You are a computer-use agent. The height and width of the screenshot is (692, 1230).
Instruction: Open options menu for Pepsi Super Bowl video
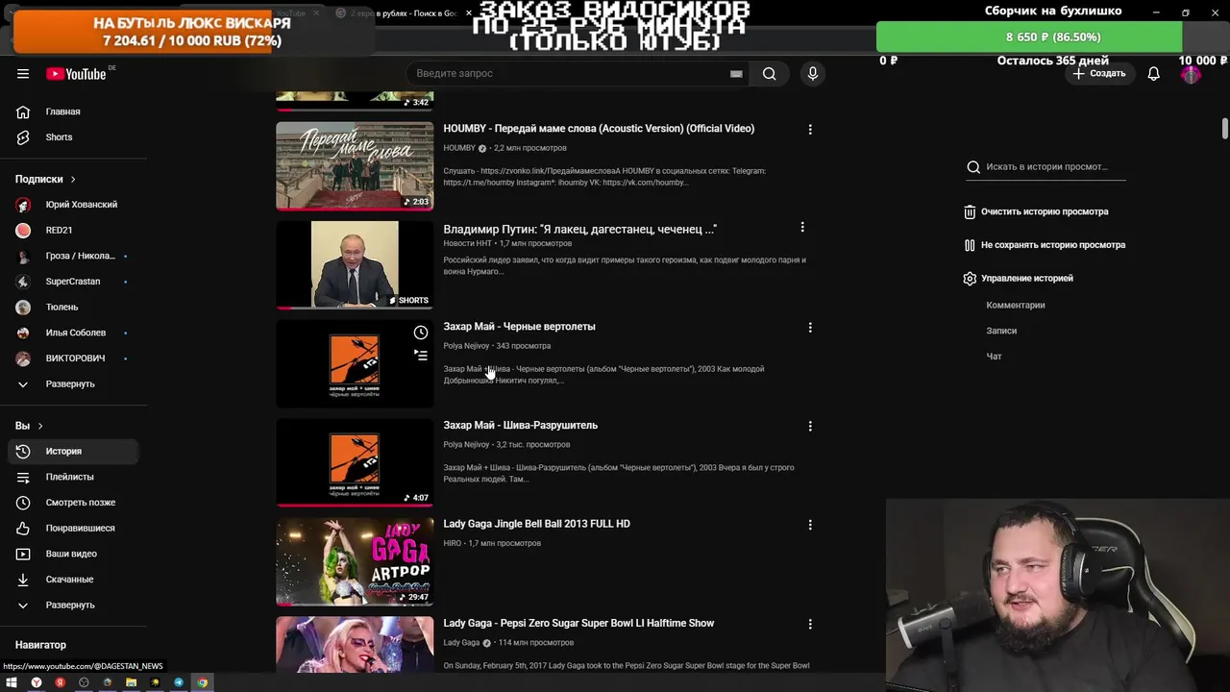click(x=810, y=625)
